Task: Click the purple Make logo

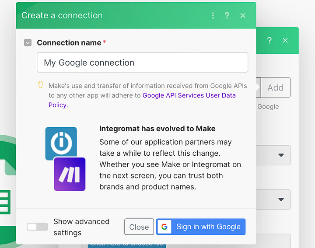Action: [x=70, y=174]
